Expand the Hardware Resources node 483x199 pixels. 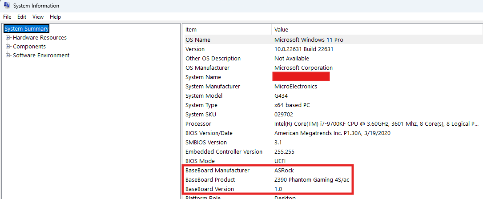tap(8, 38)
